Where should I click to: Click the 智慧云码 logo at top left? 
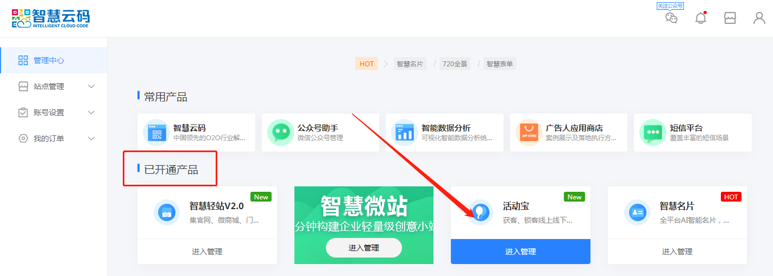click(51, 18)
